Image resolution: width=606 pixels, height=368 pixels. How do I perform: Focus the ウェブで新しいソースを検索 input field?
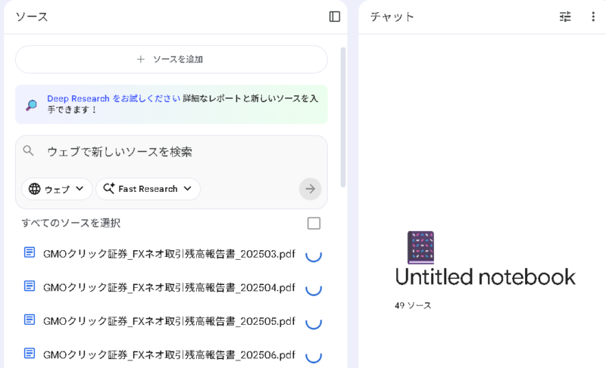[x=174, y=151]
